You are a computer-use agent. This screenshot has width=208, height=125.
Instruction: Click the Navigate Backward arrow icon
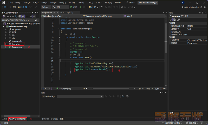(5, 7)
